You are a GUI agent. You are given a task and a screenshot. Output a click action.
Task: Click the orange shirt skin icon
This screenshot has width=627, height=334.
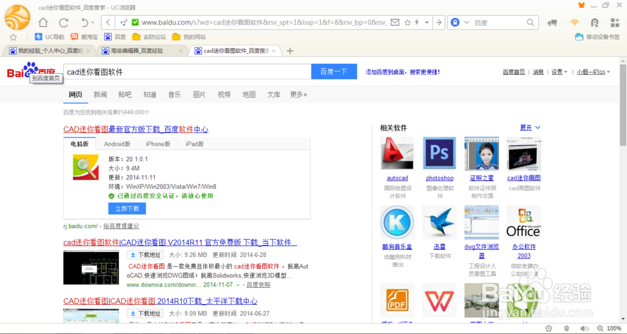pyautogui.click(x=581, y=6)
